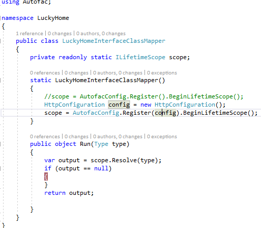Open '0 changes' CodeLens above the class declaration
The width and height of the screenshot is (261, 228).
(60, 34)
